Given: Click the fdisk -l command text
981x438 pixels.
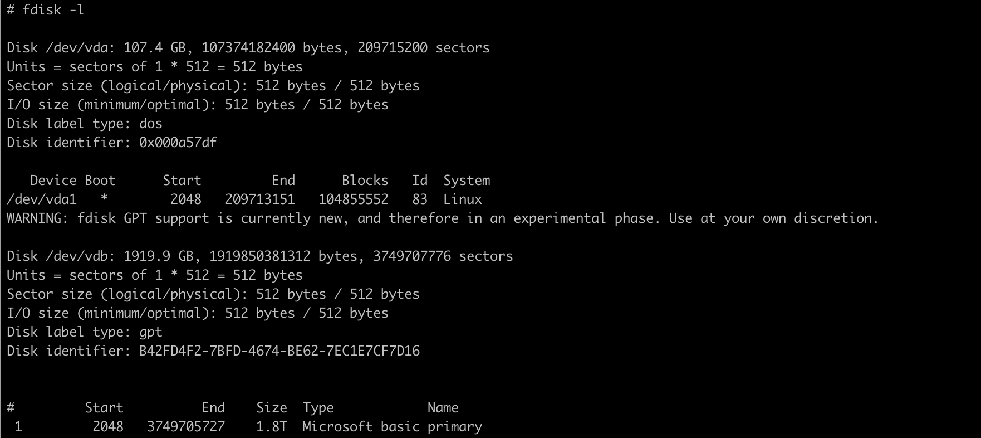Looking at the screenshot, I should [53, 10].
